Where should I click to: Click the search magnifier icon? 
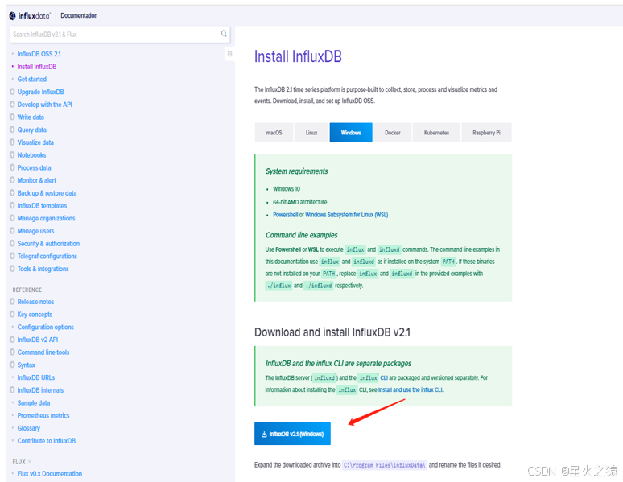click(x=224, y=34)
